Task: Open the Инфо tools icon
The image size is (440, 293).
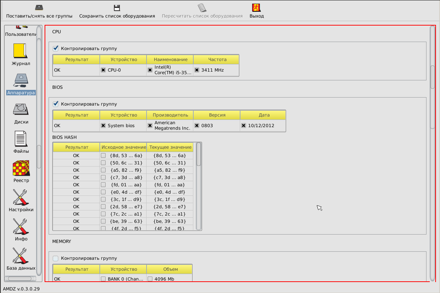Action: pyautogui.click(x=21, y=227)
